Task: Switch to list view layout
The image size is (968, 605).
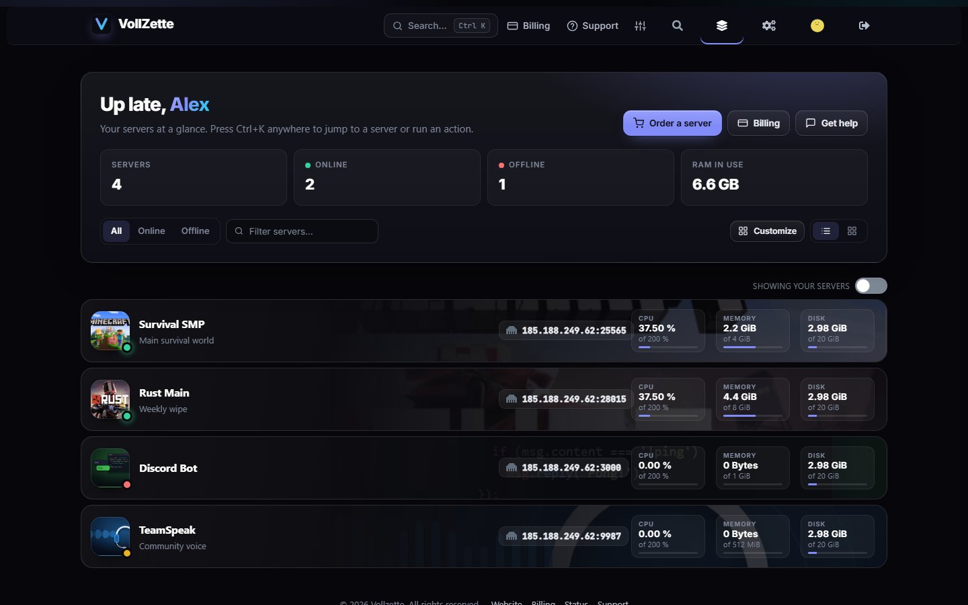Action: click(825, 231)
